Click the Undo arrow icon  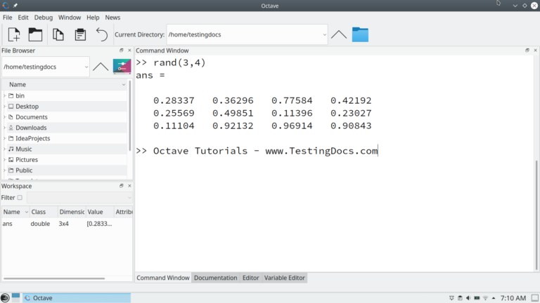[x=102, y=34]
